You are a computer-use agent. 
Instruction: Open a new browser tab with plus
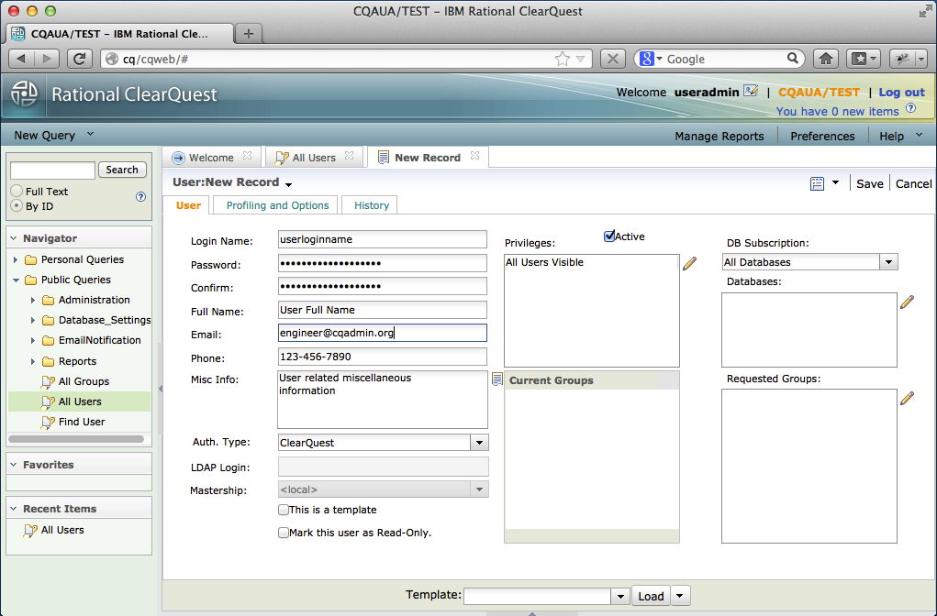(249, 33)
